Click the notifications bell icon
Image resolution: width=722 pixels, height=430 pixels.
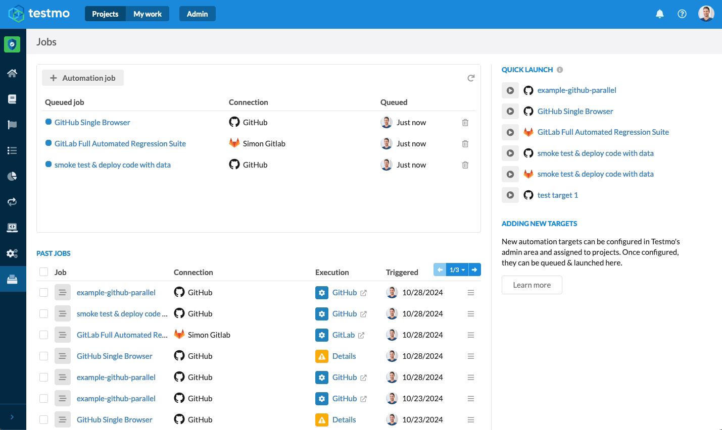click(x=659, y=14)
